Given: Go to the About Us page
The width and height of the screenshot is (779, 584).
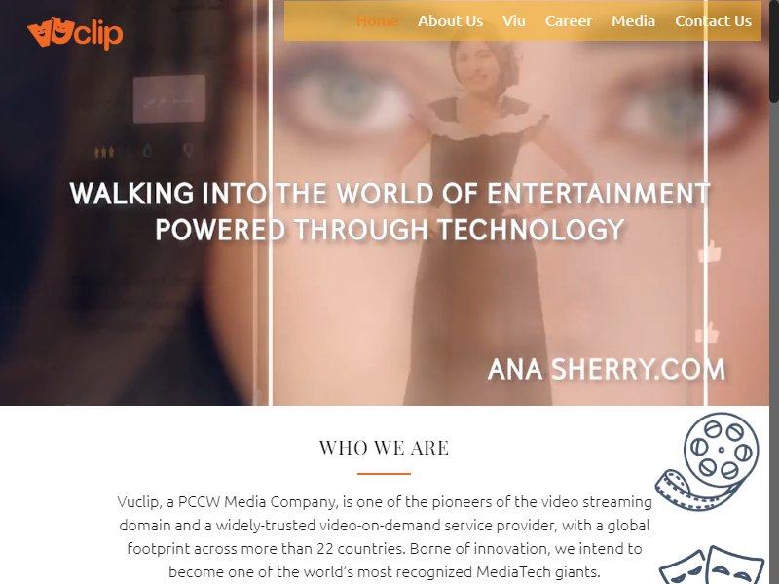Looking at the screenshot, I should (450, 21).
